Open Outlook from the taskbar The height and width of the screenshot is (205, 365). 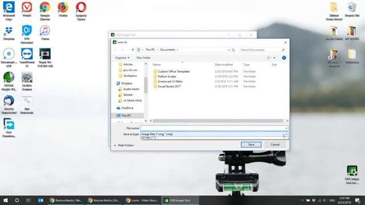(40, 200)
